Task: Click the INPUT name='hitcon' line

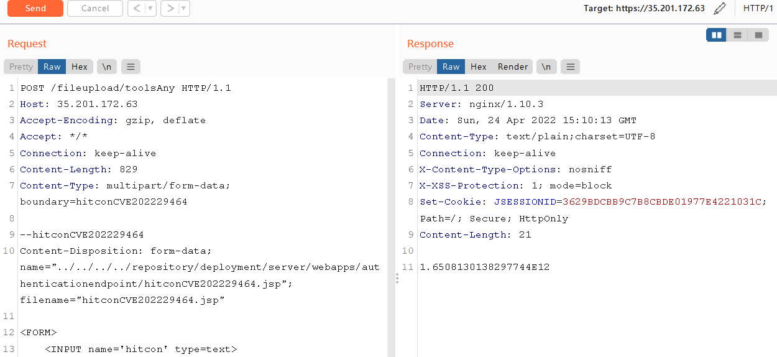Action: pos(141,349)
